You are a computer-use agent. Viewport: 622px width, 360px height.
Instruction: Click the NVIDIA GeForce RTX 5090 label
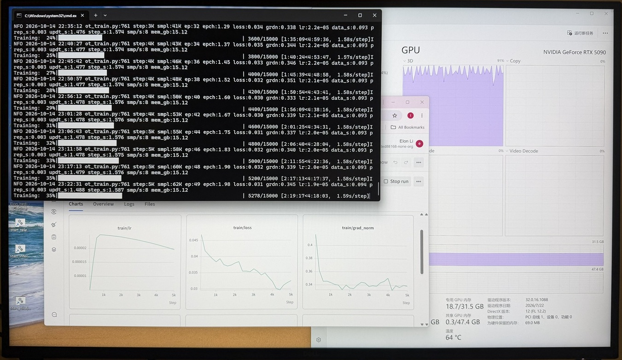pyautogui.click(x=575, y=52)
